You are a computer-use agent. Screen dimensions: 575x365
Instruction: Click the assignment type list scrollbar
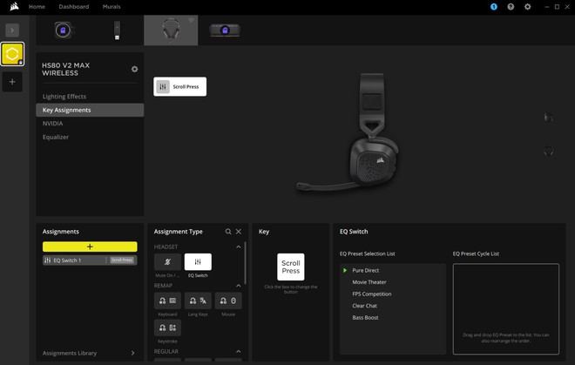(x=245, y=262)
